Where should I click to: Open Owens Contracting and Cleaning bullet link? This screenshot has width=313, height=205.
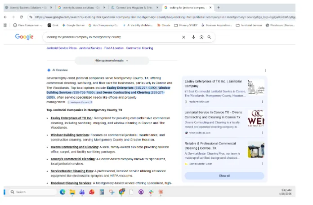click(x=75, y=147)
